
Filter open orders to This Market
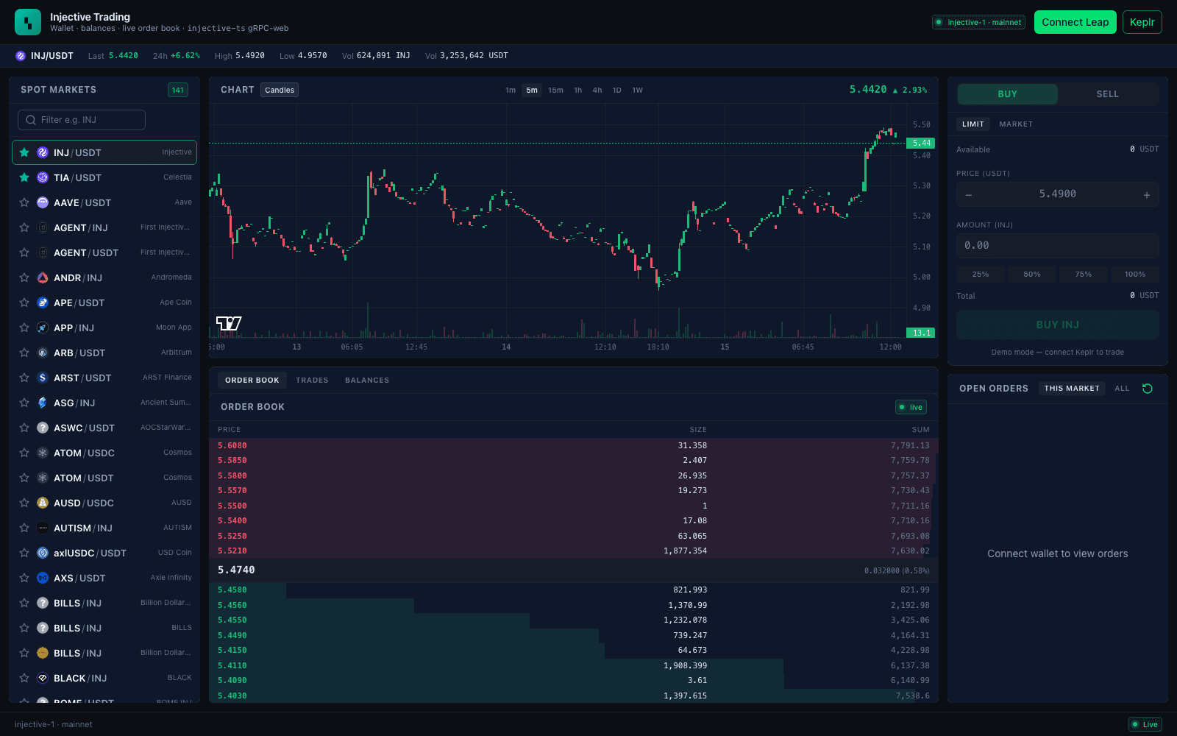coord(1072,389)
